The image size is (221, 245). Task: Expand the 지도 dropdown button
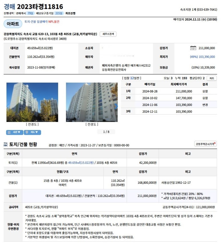click(33, 132)
